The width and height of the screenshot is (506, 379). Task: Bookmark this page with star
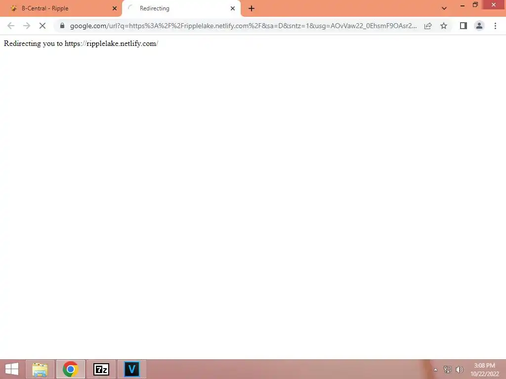[444, 26]
